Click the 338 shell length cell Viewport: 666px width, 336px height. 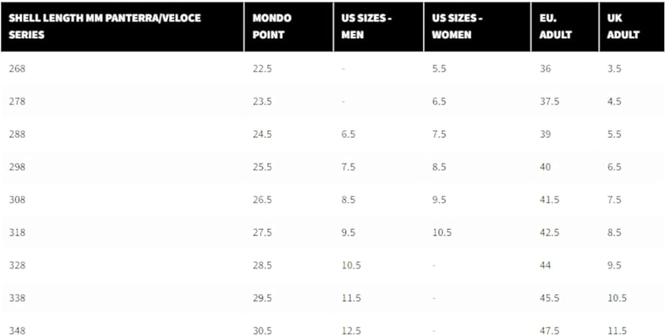click(x=17, y=297)
